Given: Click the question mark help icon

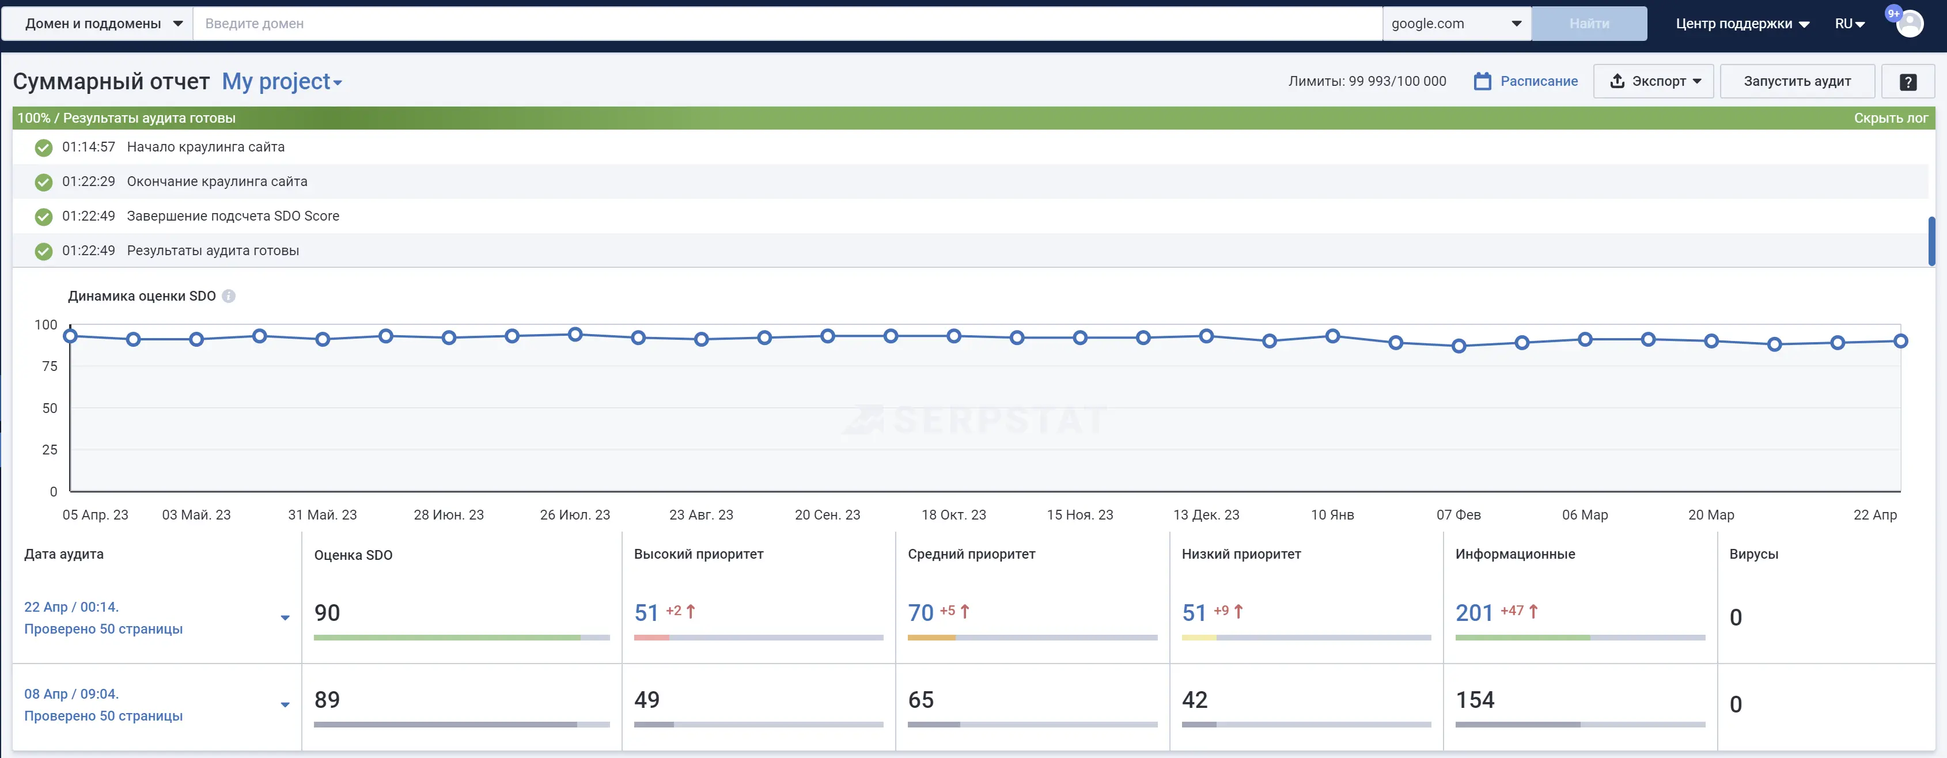Looking at the screenshot, I should tap(1908, 82).
